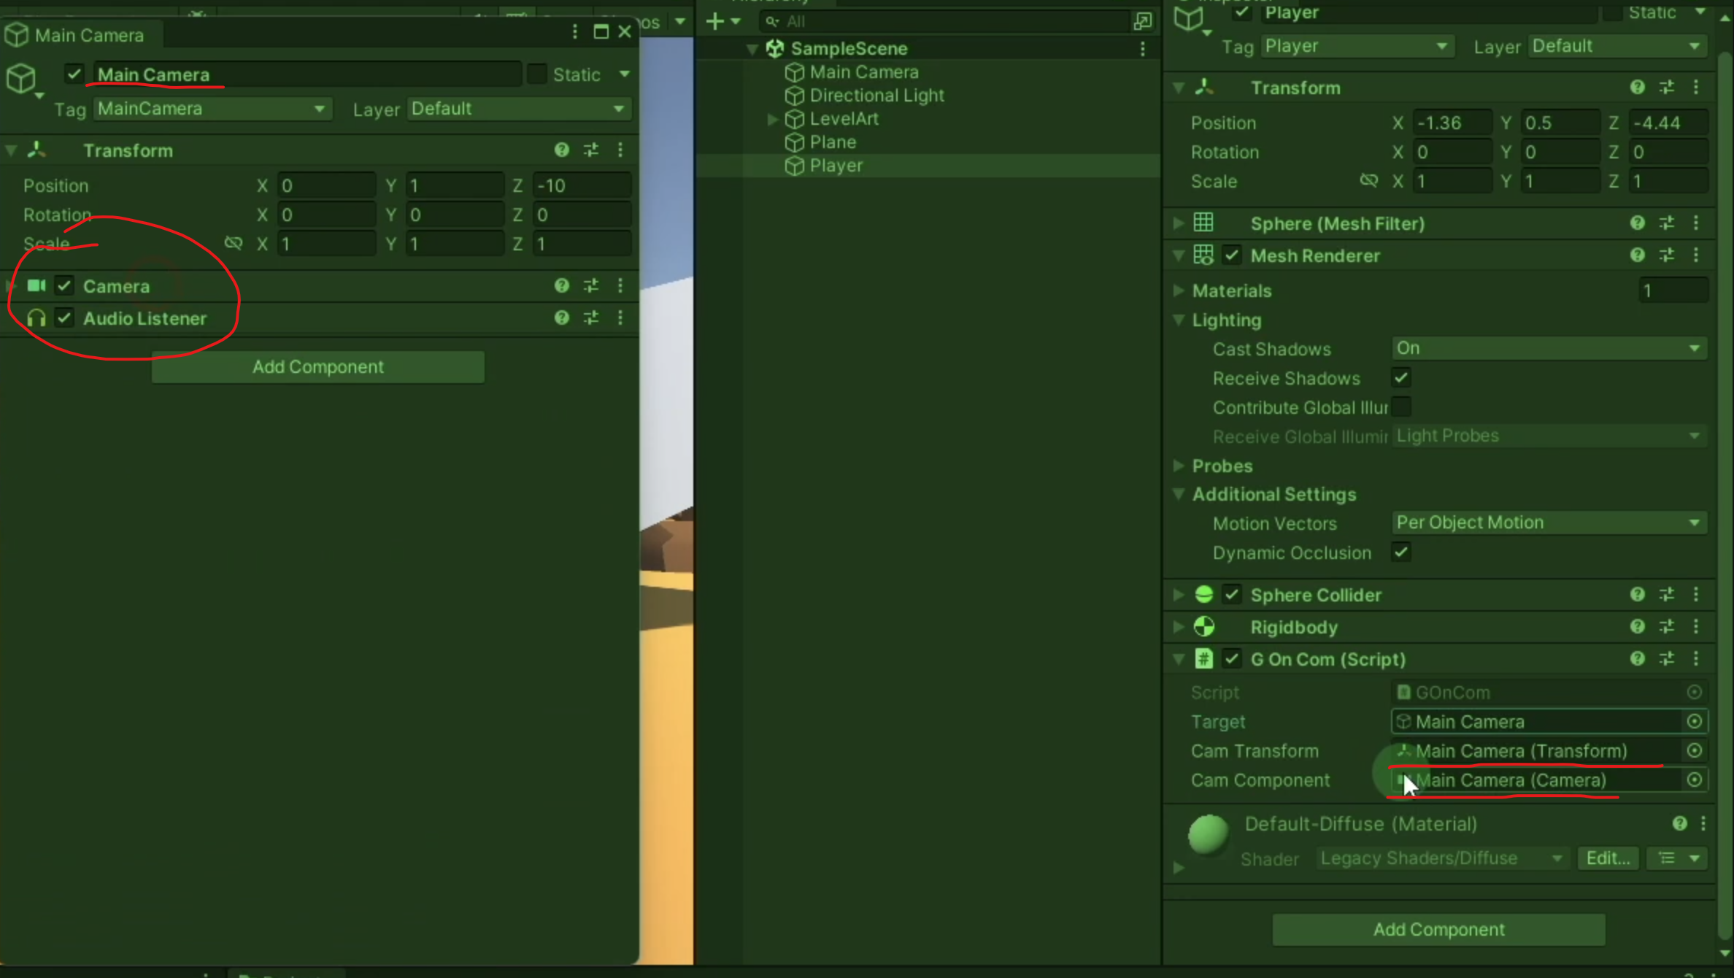
Task: Disable the Audio Listener component checkbox
Action: [x=64, y=318]
